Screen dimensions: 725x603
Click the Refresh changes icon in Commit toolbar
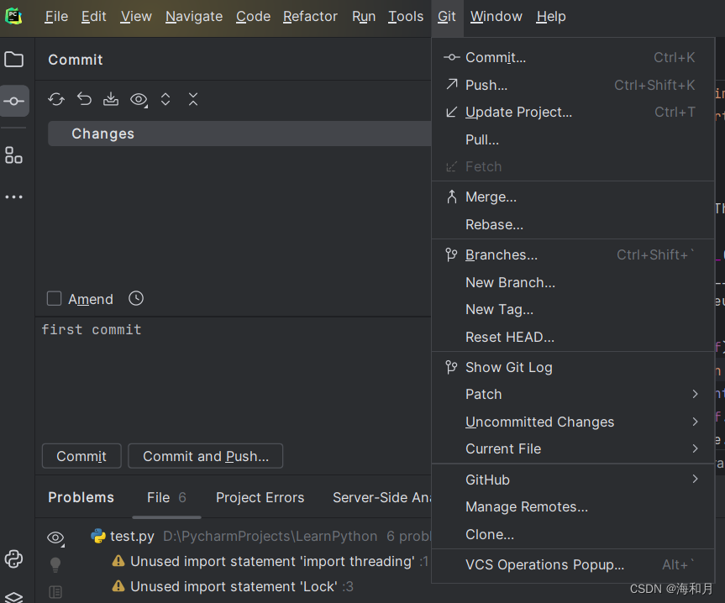point(55,99)
